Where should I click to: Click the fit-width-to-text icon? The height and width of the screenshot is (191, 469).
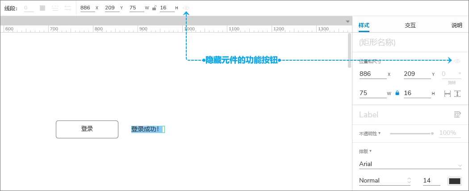point(448,94)
